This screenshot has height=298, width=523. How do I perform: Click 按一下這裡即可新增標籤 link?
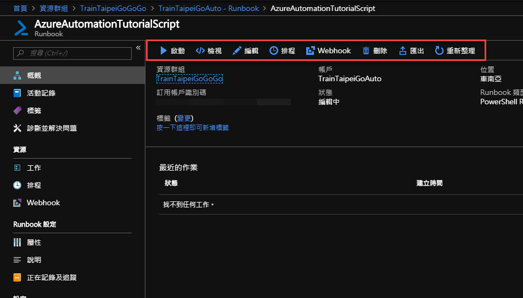193,127
